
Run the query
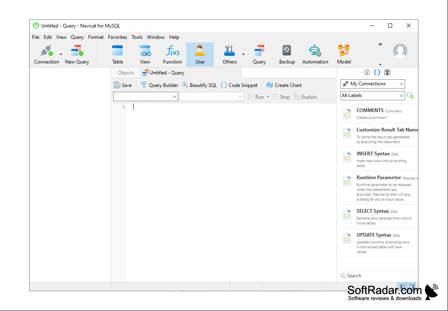point(256,97)
